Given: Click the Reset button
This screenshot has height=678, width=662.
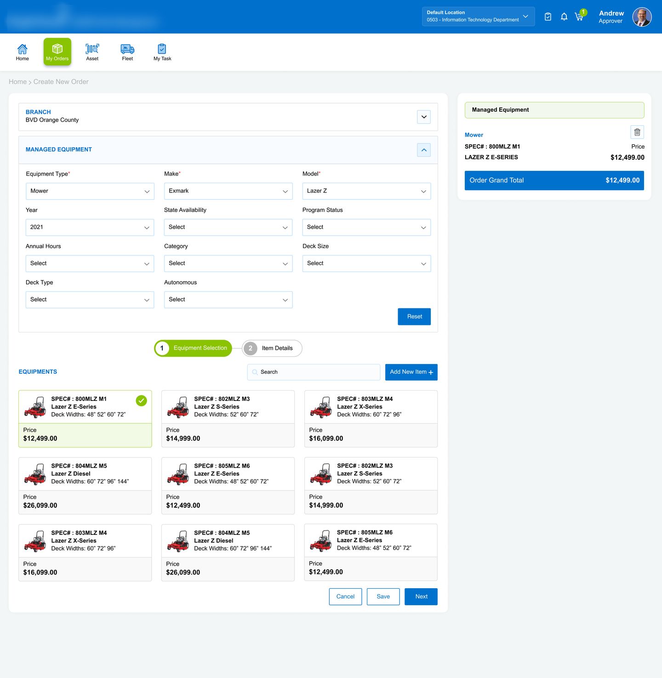Looking at the screenshot, I should 414,317.
